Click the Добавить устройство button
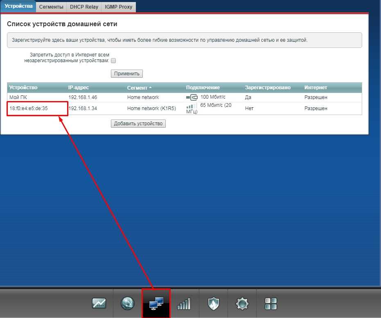This screenshot has width=381, height=318. click(138, 124)
